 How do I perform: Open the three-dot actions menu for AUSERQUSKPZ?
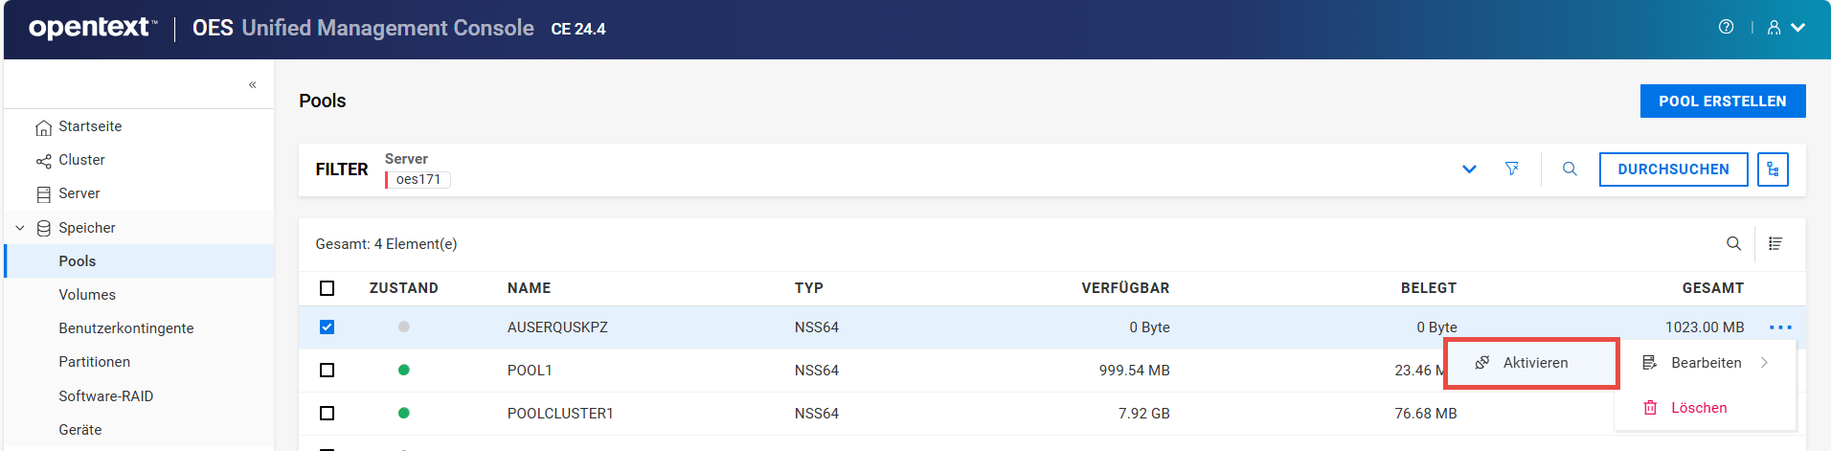(1780, 327)
